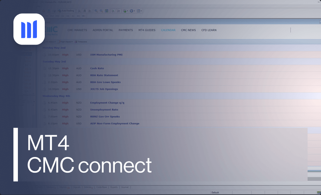Click the Wednesday May 4th date header
Image resolution: width=321 pixels, height=195 pixels.
pyautogui.click(x=56, y=96)
